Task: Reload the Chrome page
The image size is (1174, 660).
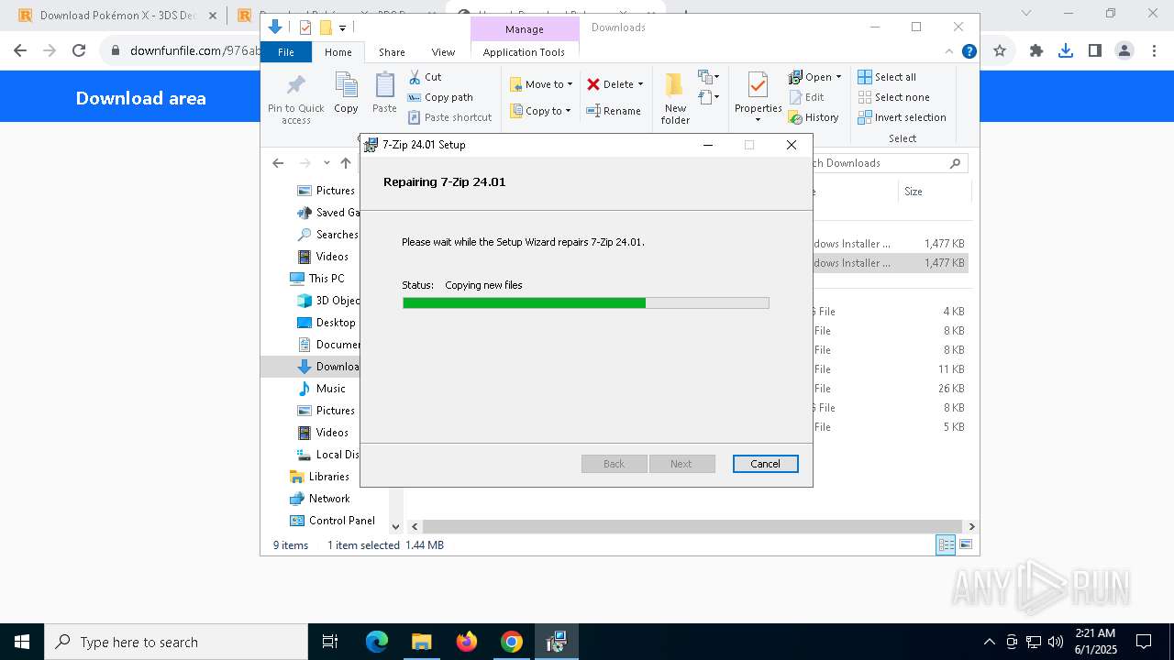Action: click(79, 51)
